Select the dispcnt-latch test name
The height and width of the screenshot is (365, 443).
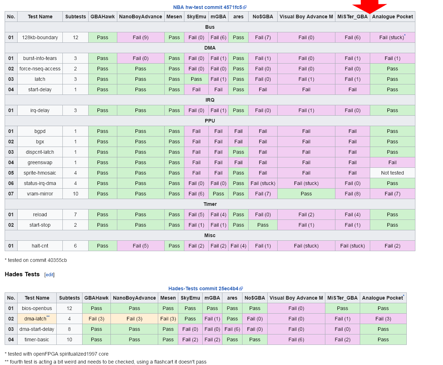click(x=40, y=152)
